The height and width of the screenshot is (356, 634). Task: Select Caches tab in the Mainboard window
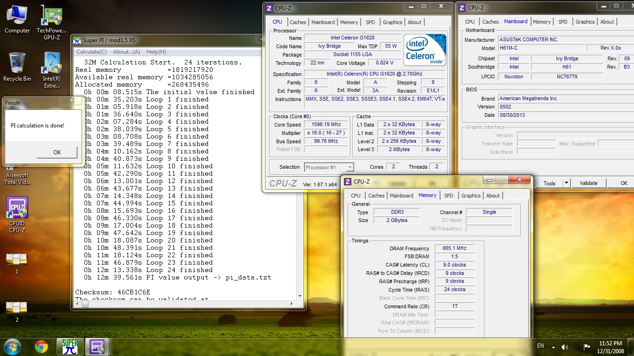(491, 22)
